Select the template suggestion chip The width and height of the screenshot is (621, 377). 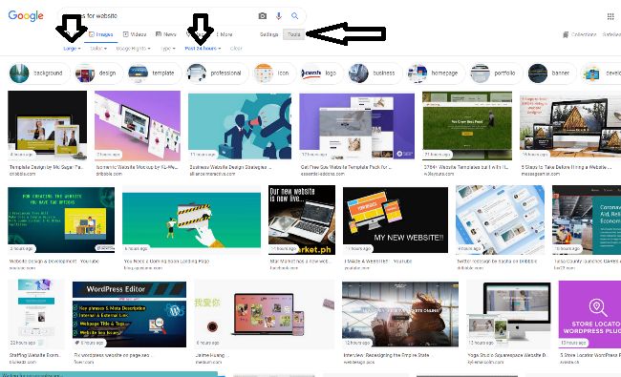click(154, 73)
